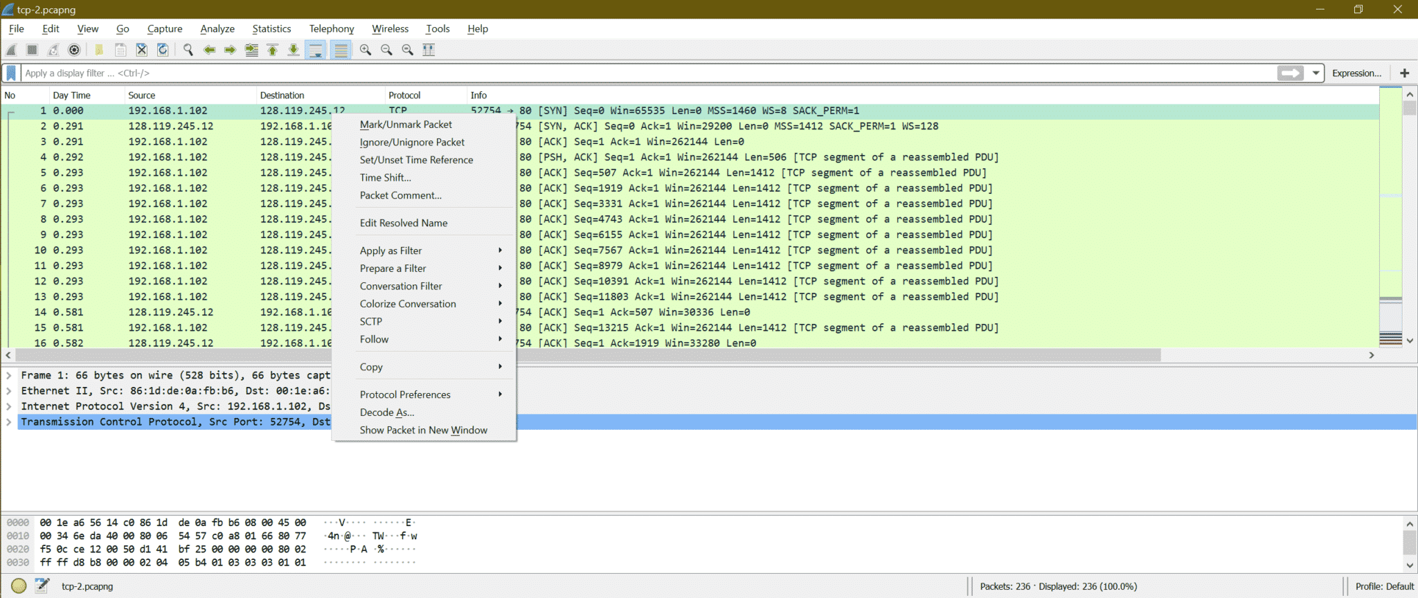Close this capture file icon
This screenshot has height=598, width=1418.
click(141, 50)
